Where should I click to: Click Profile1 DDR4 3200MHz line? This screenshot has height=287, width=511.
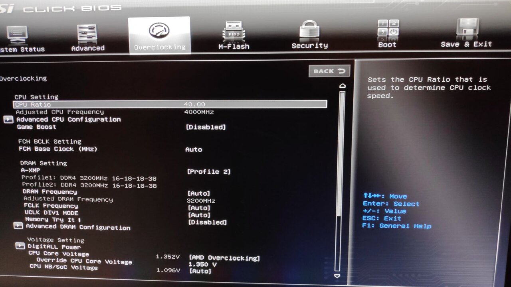tap(89, 178)
